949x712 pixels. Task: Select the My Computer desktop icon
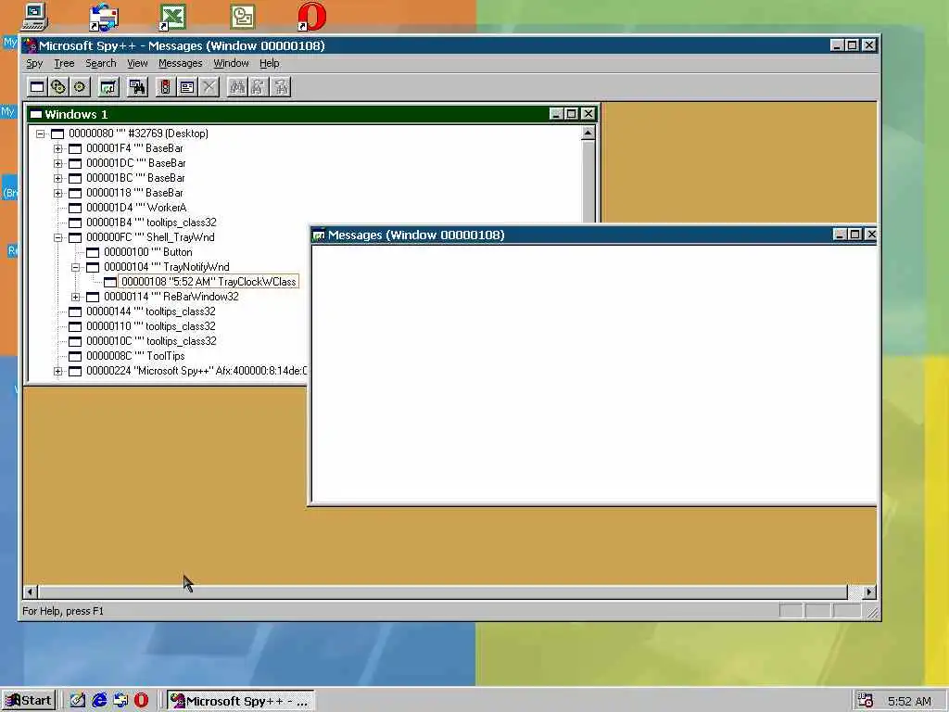(x=35, y=17)
